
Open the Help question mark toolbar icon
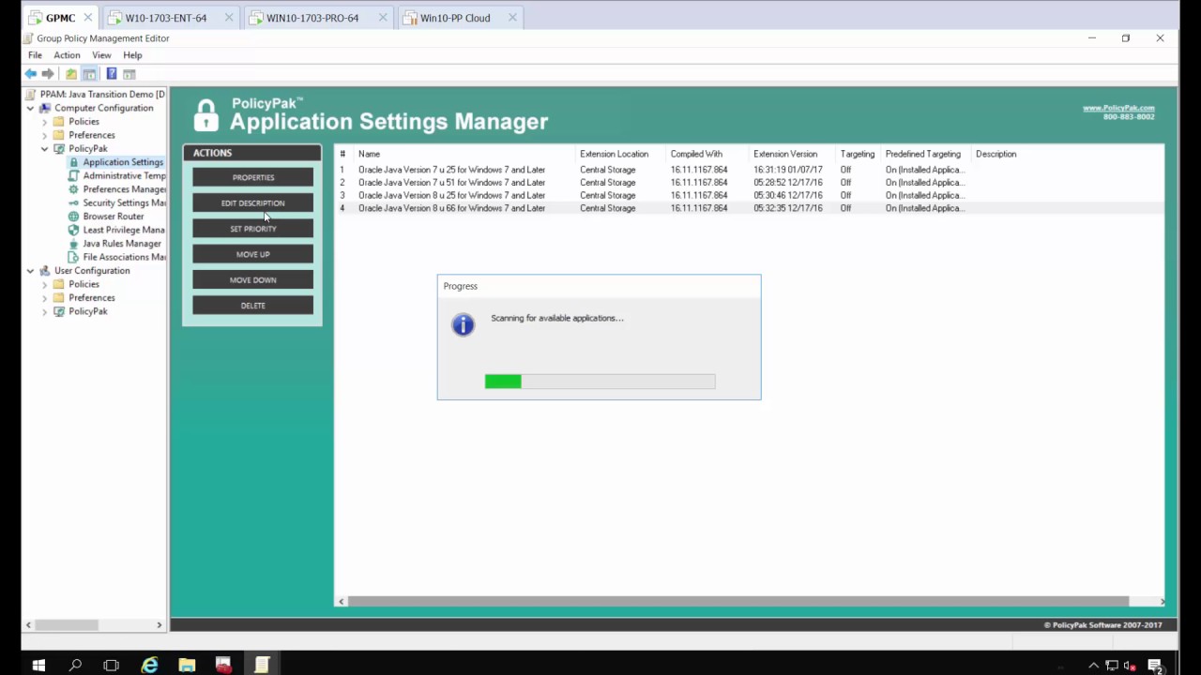112,74
